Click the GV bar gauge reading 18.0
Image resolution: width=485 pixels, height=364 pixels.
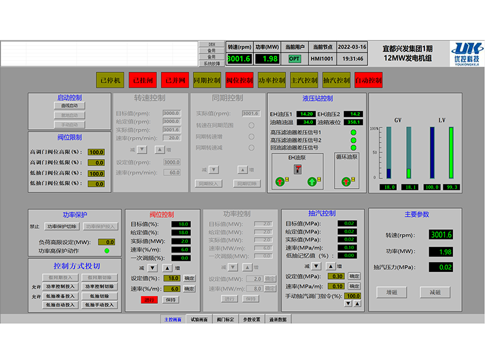[x=389, y=153]
